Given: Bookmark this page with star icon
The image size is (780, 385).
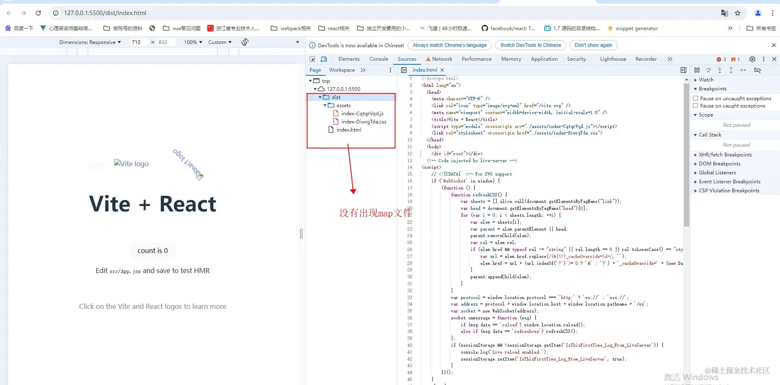Looking at the screenshot, I should pyautogui.click(x=738, y=13).
